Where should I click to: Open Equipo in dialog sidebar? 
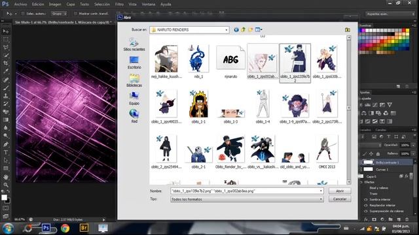pos(134,99)
